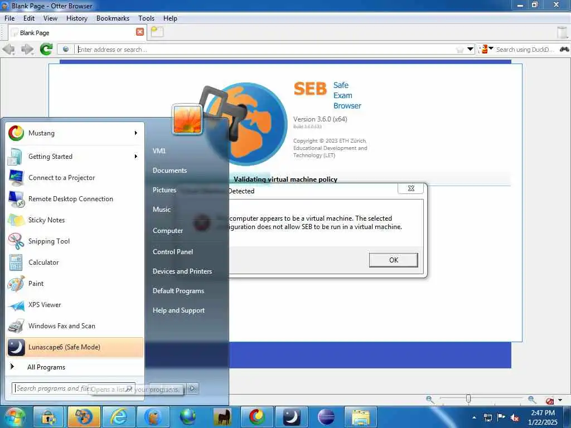This screenshot has height=428, width=571.
Task: Select the Blank Page tab
Action: tap(77, 32)
